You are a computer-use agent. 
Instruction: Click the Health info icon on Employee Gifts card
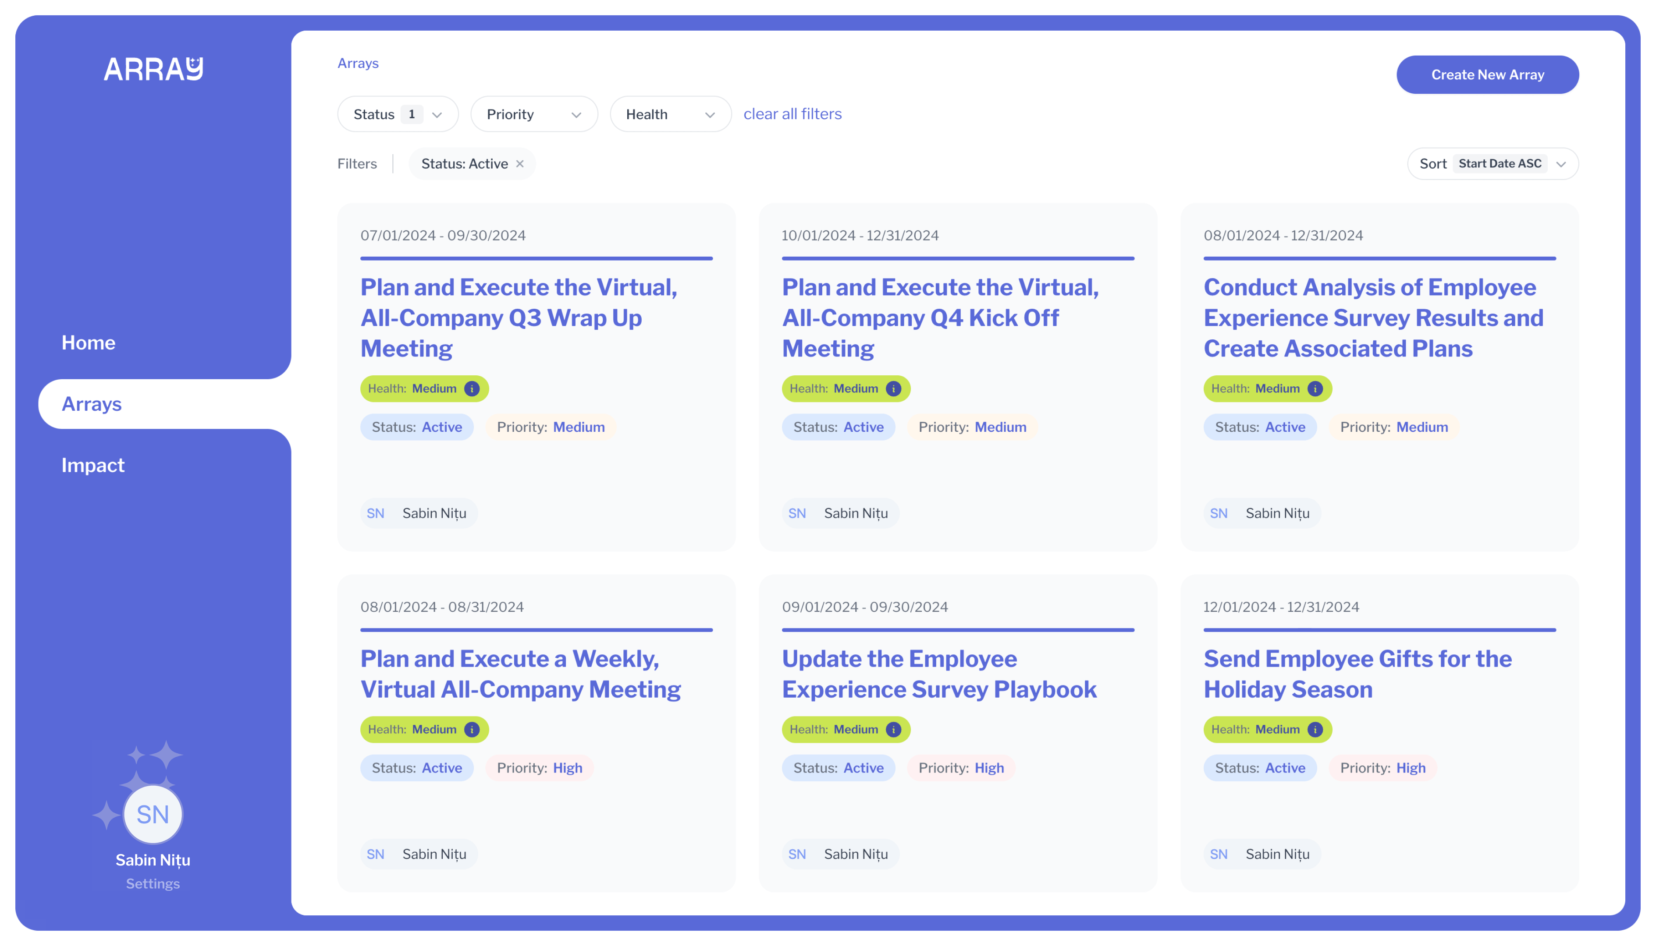pos(1315,729)
